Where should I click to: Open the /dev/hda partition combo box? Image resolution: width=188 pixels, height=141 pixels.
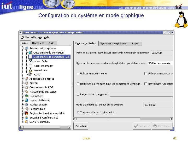pos(162,53)
